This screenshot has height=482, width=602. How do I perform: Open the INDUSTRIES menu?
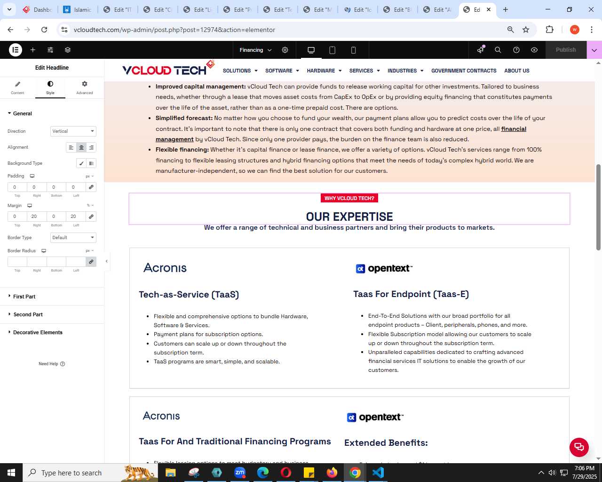(405, 71)
